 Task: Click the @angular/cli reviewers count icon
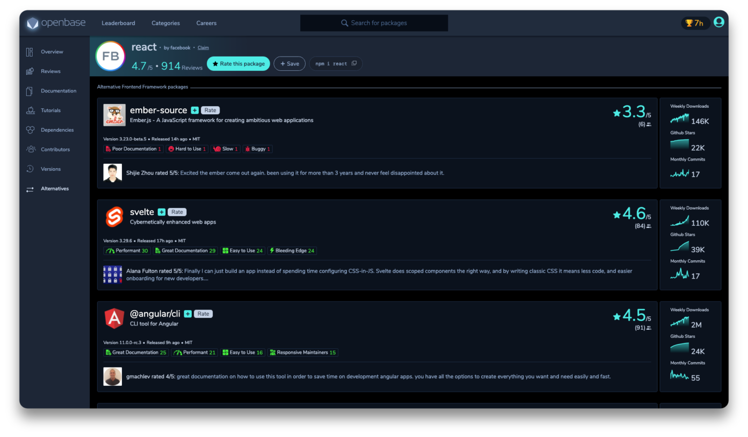click(x=649, y=328)
